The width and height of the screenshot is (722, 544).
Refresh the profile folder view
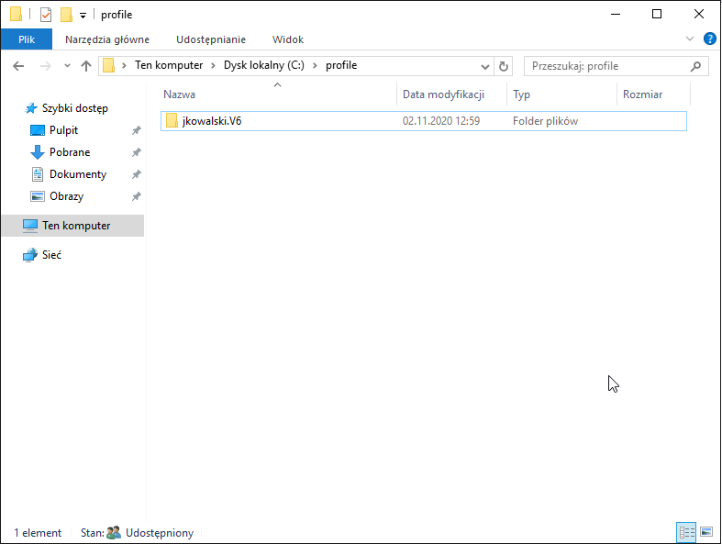click(x=504, y=66)
